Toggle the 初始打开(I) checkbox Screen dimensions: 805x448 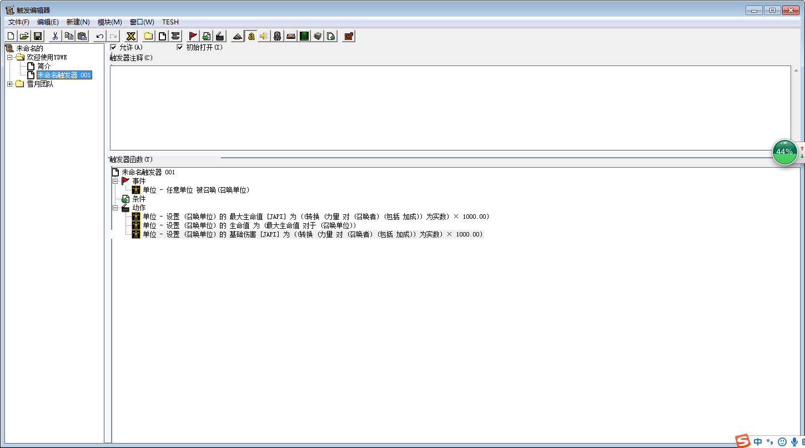180,47
